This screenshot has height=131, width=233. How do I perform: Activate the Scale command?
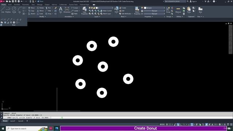coord(40,14)
